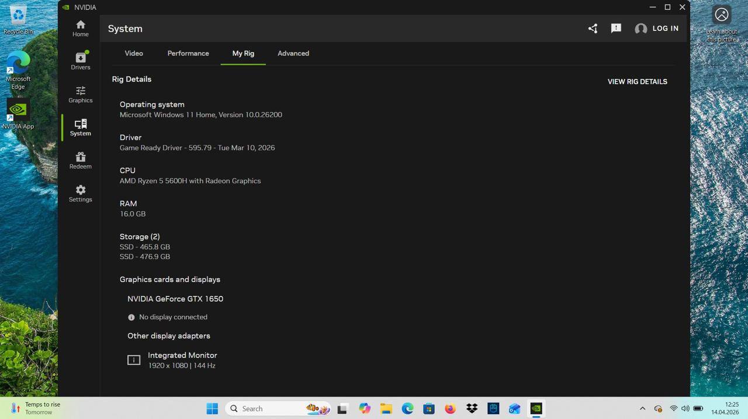748x419 pixels.
Task: Click the Integrated Monitor label
Action: pyautogui.click(x=182, y=355)
